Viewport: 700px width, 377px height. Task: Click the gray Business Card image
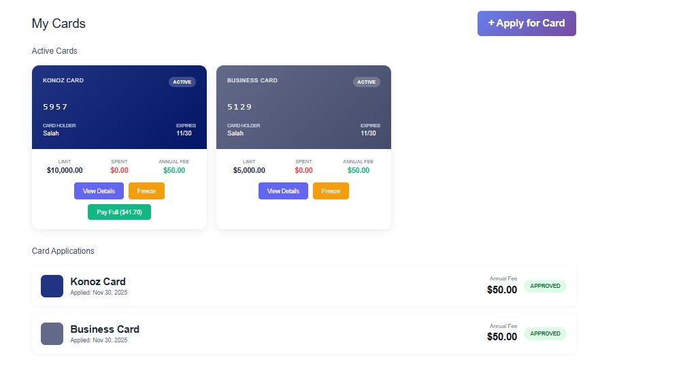303,107
